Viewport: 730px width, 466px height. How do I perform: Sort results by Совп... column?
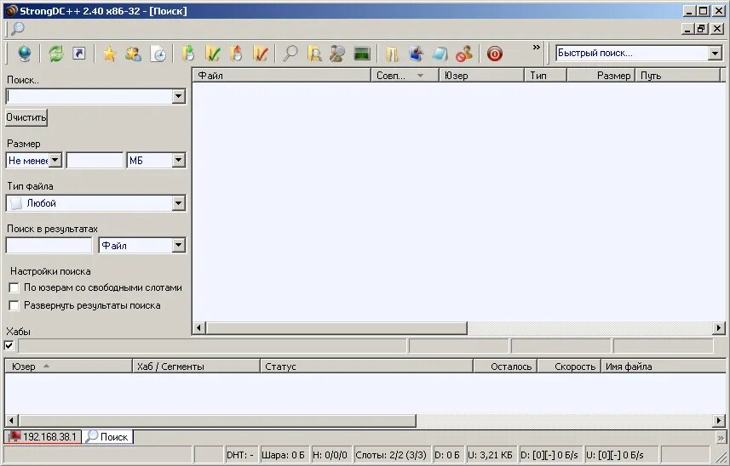[405, 76]
